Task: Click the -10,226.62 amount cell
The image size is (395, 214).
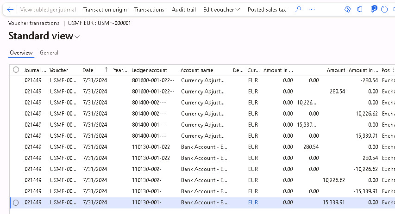Action: point(365,169)
